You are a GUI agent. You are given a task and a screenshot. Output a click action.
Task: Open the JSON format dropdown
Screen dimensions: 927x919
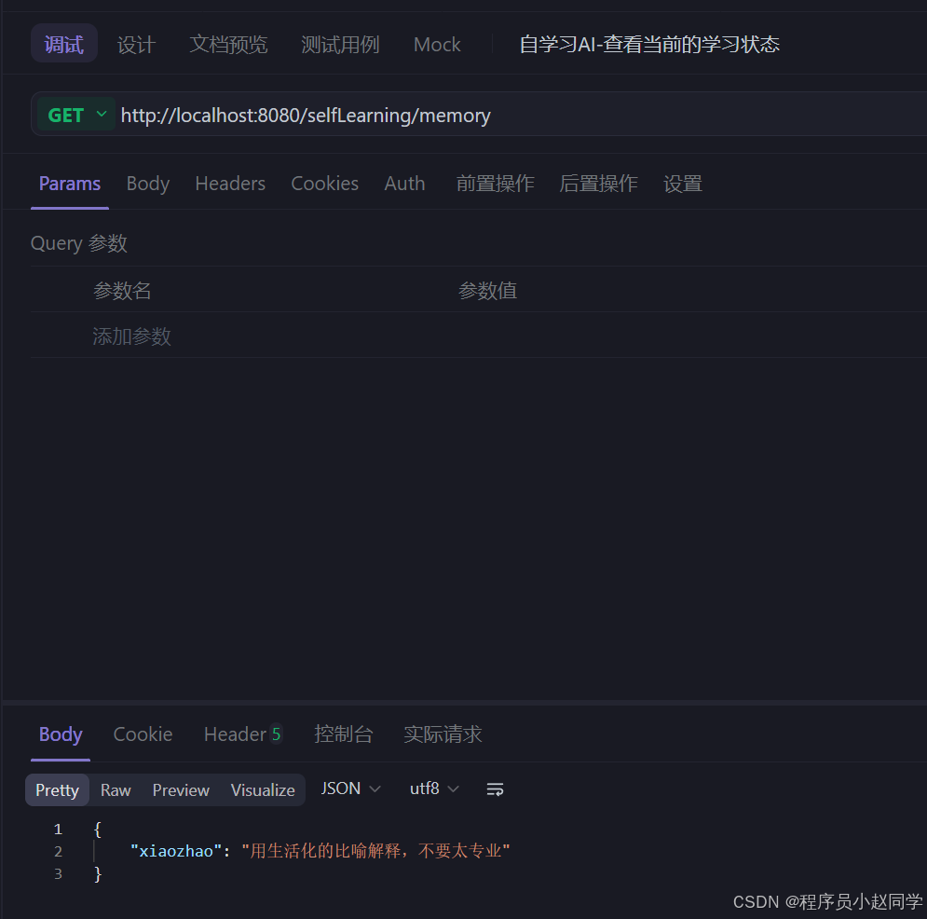coord(350,789)
